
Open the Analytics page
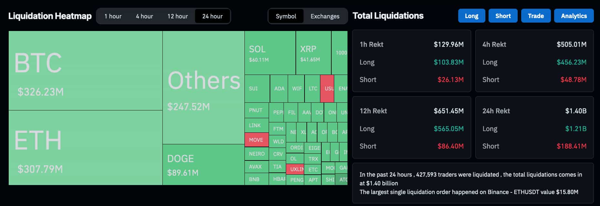(x=574, y=15)
